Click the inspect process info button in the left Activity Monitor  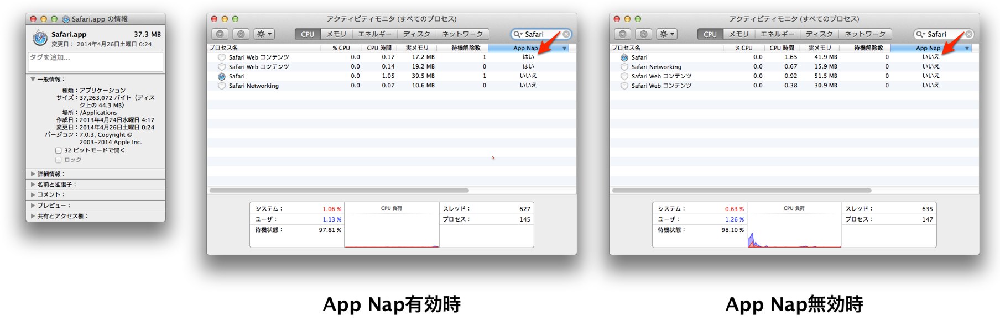point(241,34)
